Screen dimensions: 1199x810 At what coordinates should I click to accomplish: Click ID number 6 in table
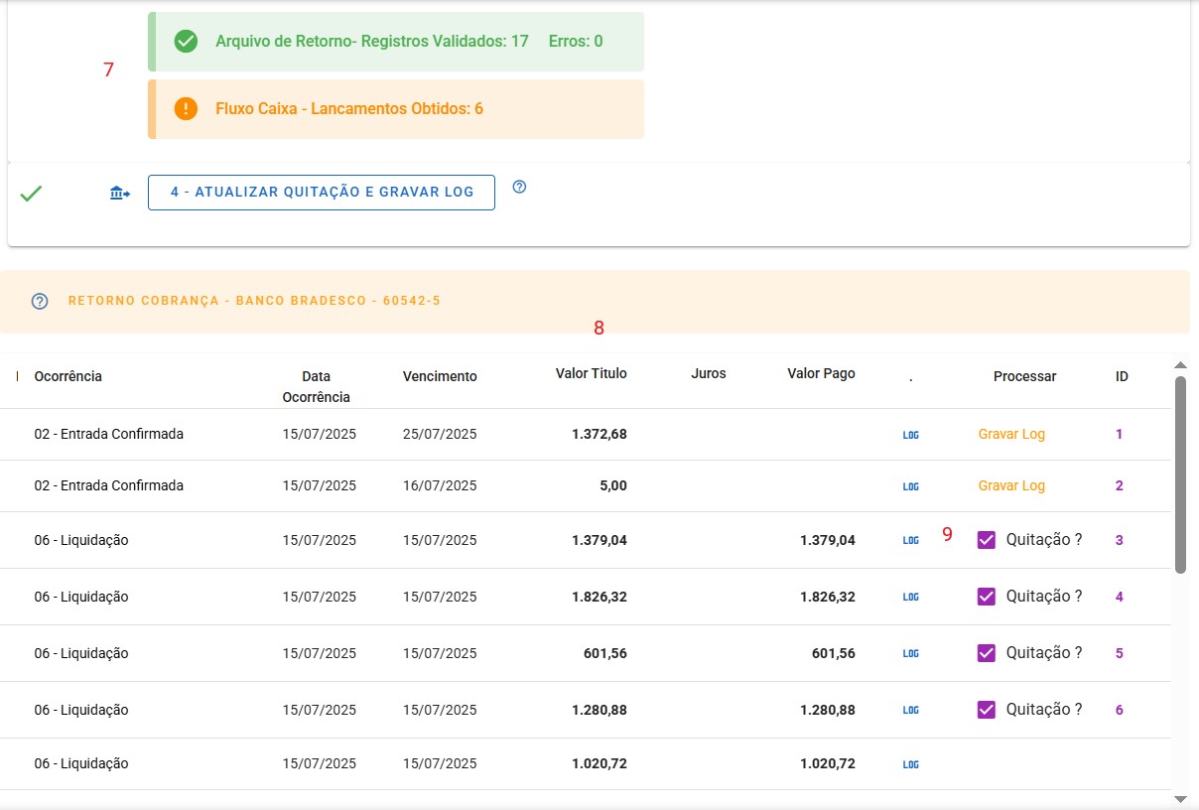[x=1119, y=710]
